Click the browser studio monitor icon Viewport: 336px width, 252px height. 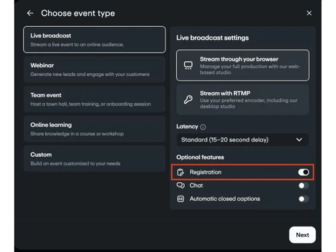pyautogui.click(x=188, y=65)
